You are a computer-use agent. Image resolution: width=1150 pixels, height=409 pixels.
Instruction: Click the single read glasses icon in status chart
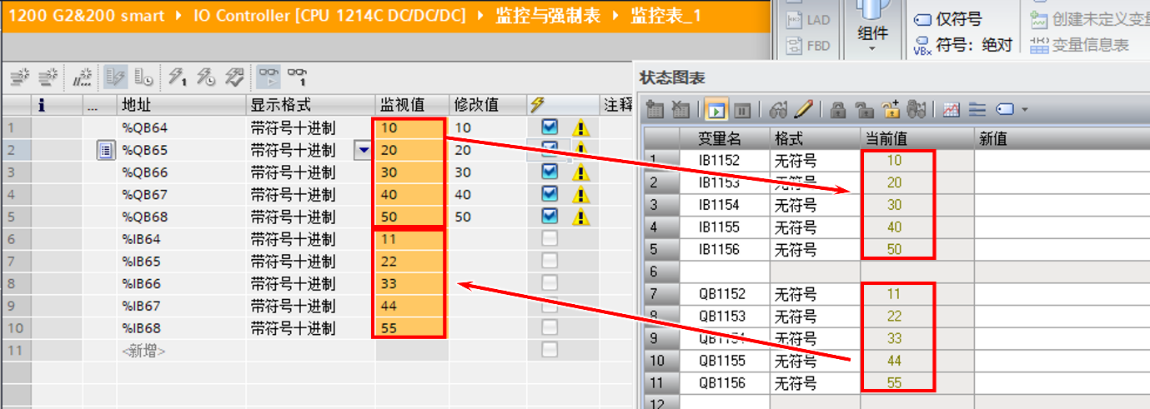(x=778, y=109)
